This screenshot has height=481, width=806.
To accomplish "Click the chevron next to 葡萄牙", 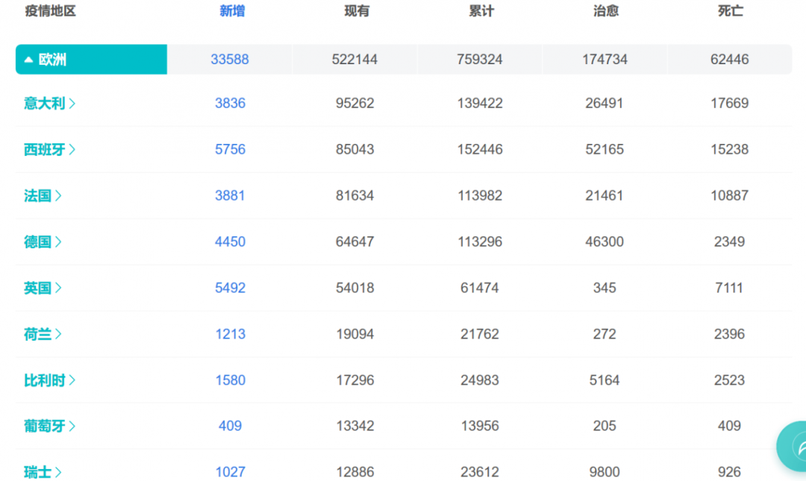I will [x=72, y=427].
